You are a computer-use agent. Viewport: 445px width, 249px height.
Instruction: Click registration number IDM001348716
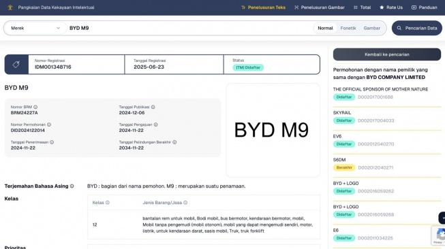pyautogui.click(x=52, y=67)
